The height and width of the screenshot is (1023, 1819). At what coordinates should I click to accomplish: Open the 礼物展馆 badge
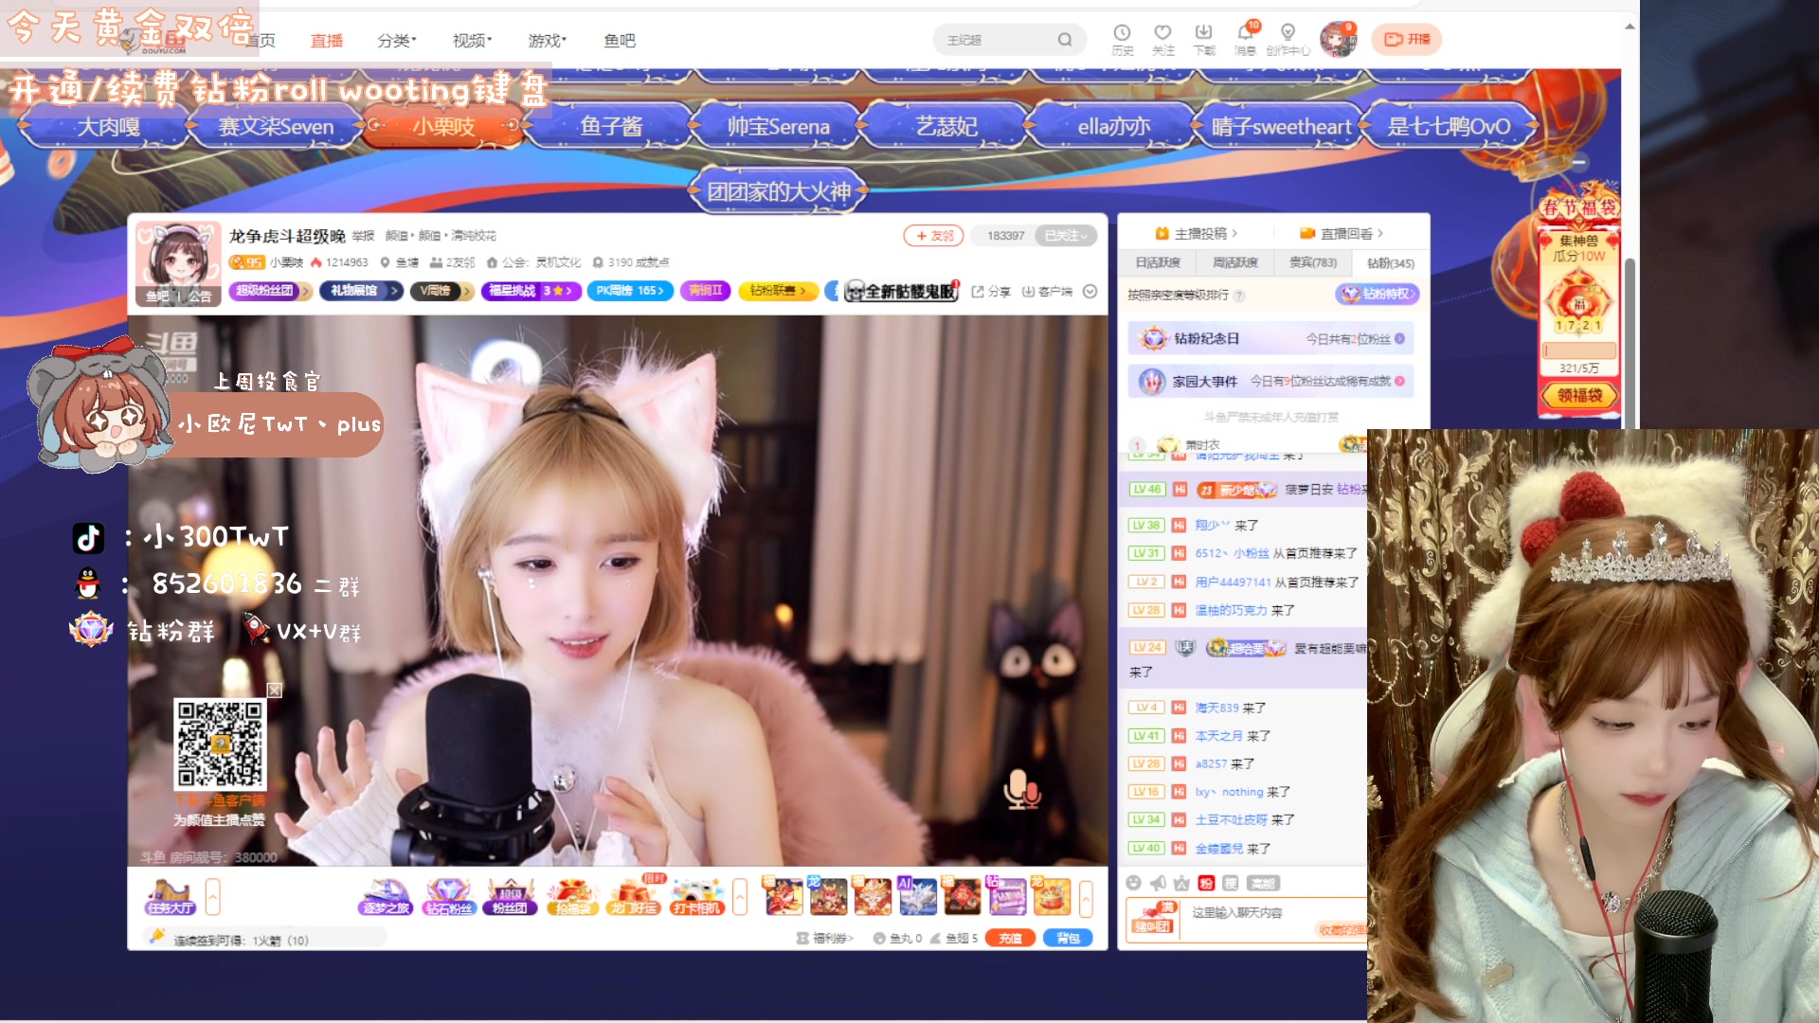(361, 291)
